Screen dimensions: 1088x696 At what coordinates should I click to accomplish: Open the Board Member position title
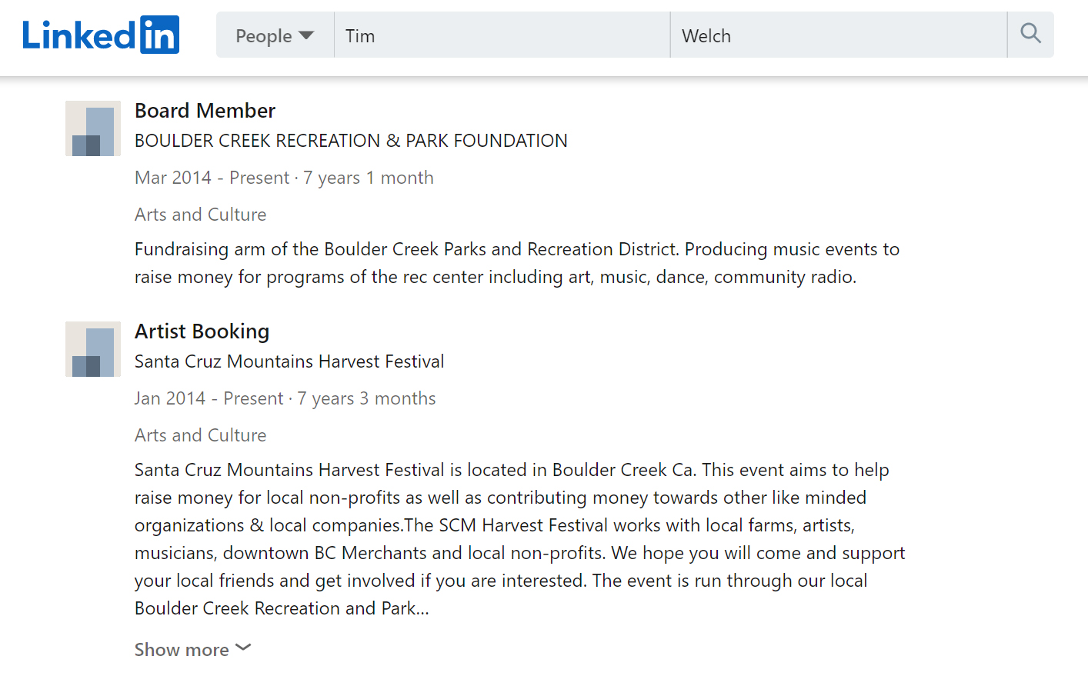(x=205, y=111)
